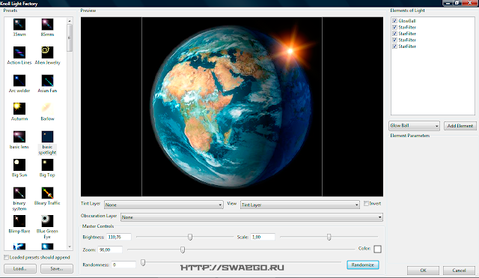Select the Blue Green Eye preset
This screenshot has height=278, width=479.
point(47,221)
